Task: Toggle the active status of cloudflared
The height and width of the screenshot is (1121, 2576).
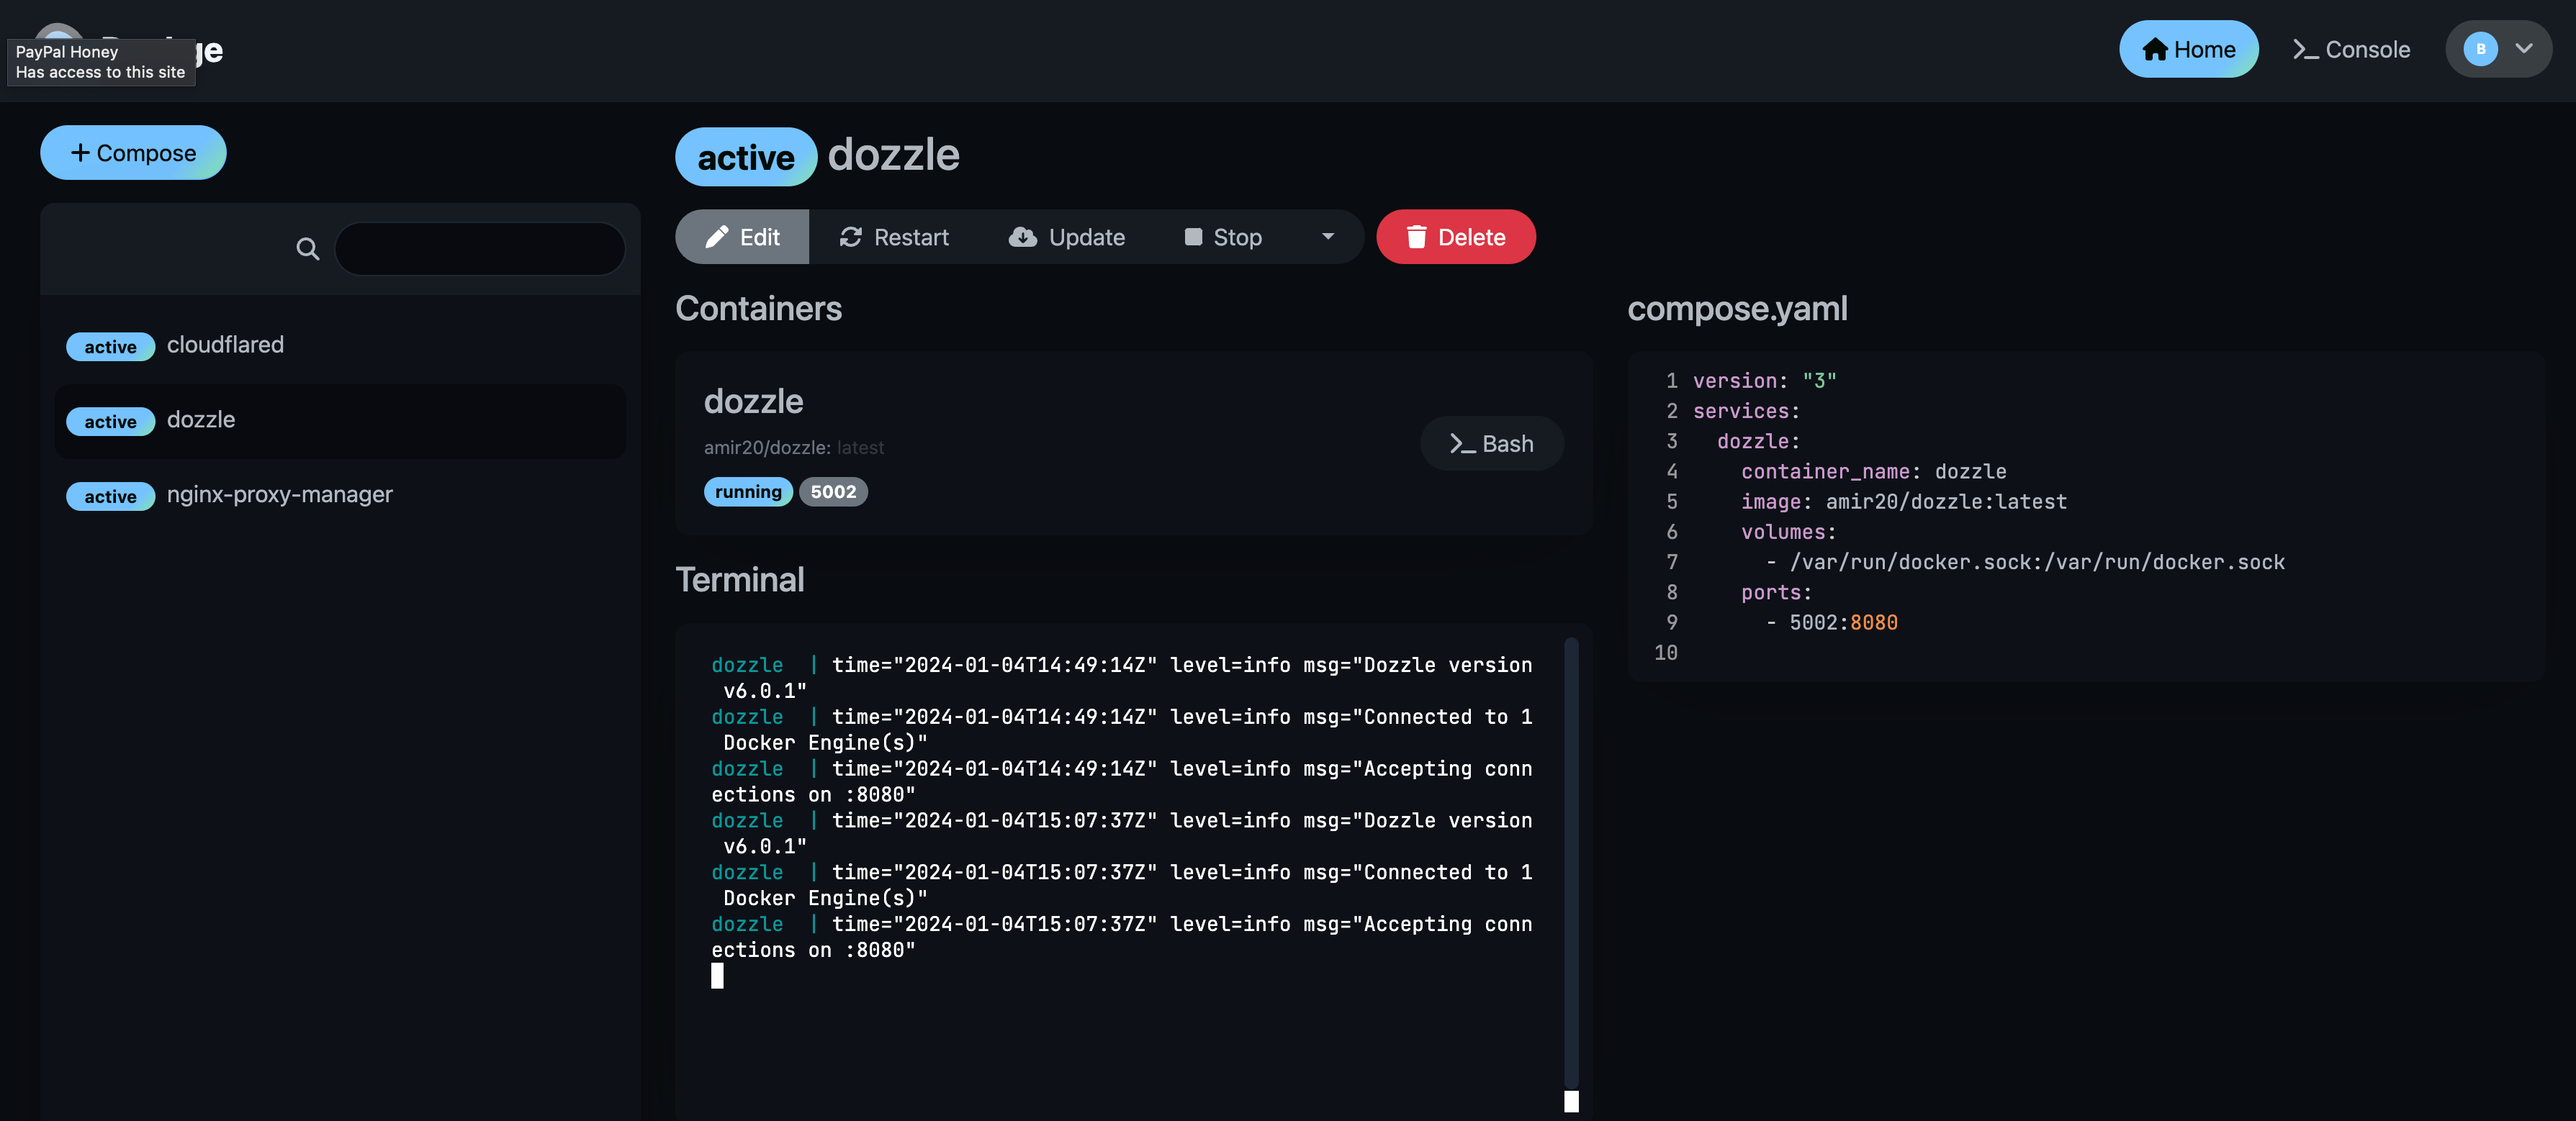Action: click(110, 346)
